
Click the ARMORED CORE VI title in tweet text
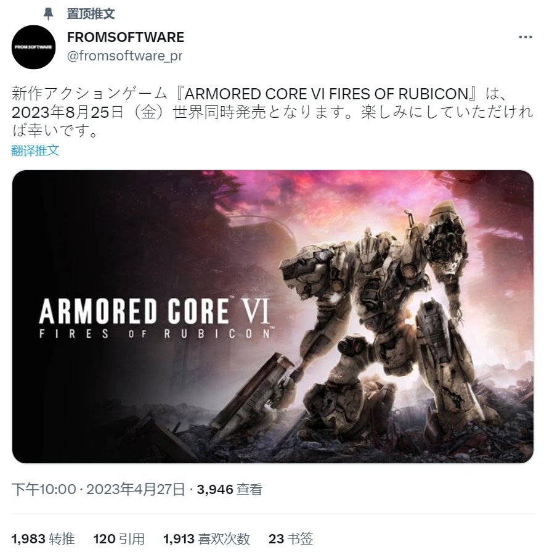click(326, 94)
